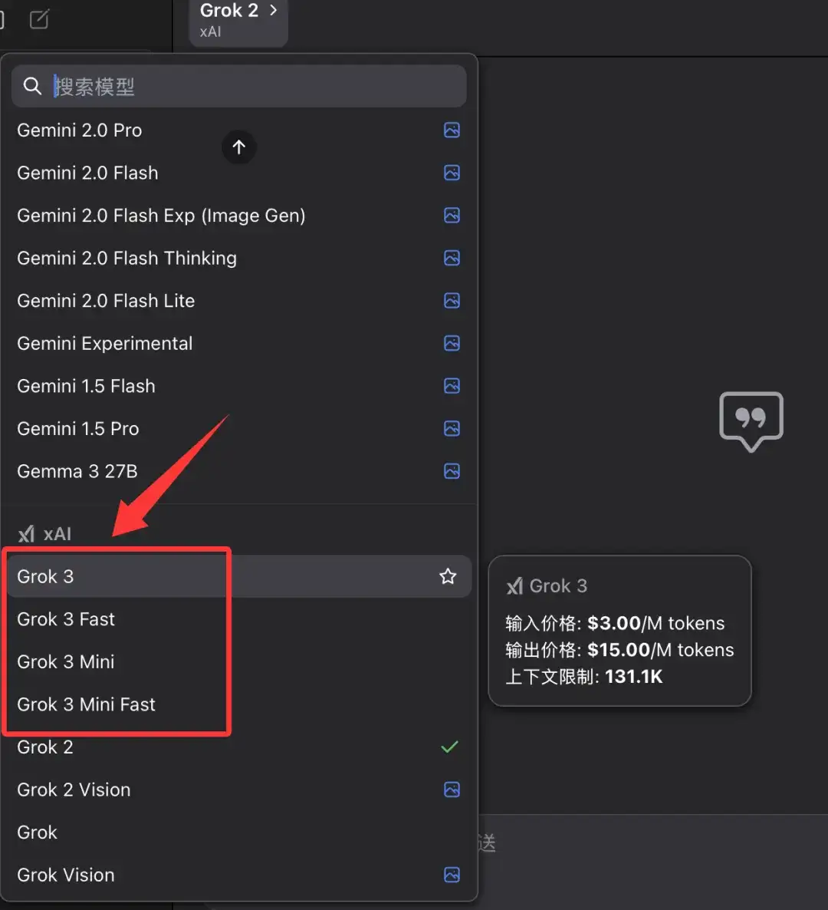
Task: Click the $3.00/M tokens input price text
Action: click(655, 623)
